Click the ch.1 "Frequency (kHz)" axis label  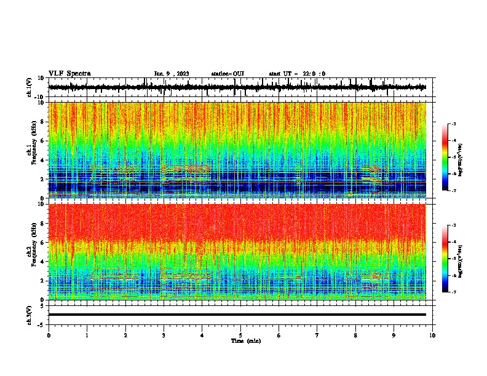(34, 143)
